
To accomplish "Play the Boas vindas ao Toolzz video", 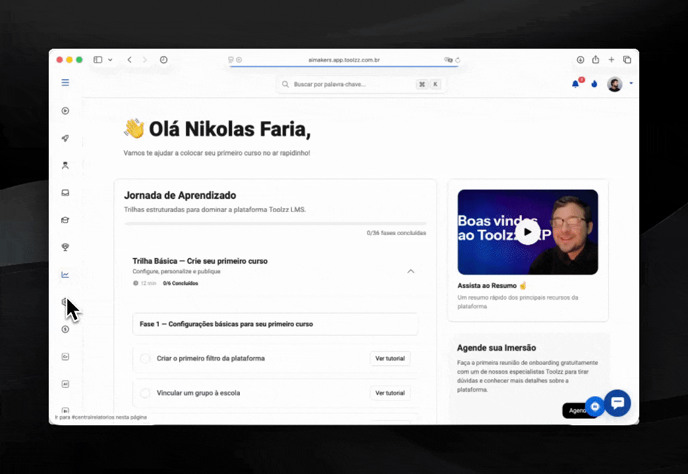I will click(x=528, y=232).
